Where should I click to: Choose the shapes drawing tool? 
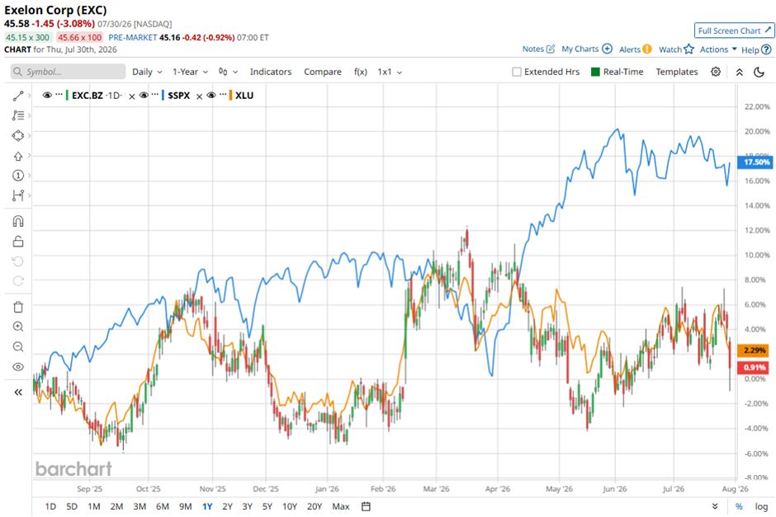pos(18,135)
